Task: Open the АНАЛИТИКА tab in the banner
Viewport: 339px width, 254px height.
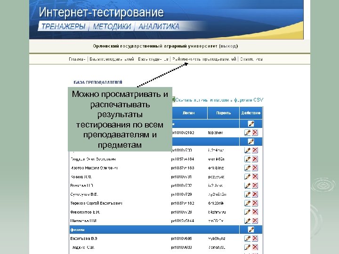Action: (x=159, y=26)
